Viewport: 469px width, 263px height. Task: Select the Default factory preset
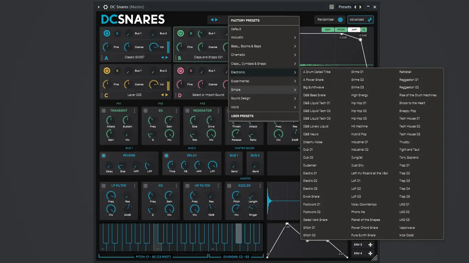click(264, 29)
